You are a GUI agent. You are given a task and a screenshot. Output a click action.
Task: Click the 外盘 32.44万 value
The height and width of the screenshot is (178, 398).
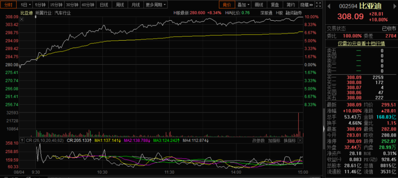point(353,147)
